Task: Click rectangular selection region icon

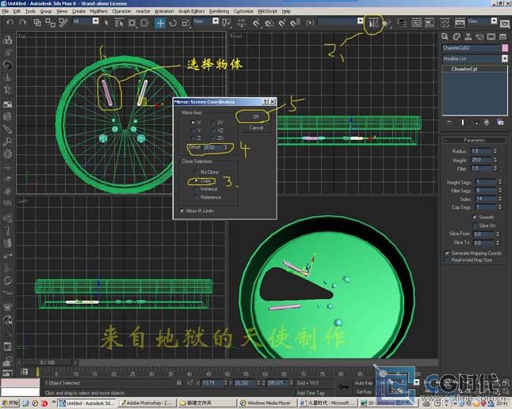Action: (132, 22)
